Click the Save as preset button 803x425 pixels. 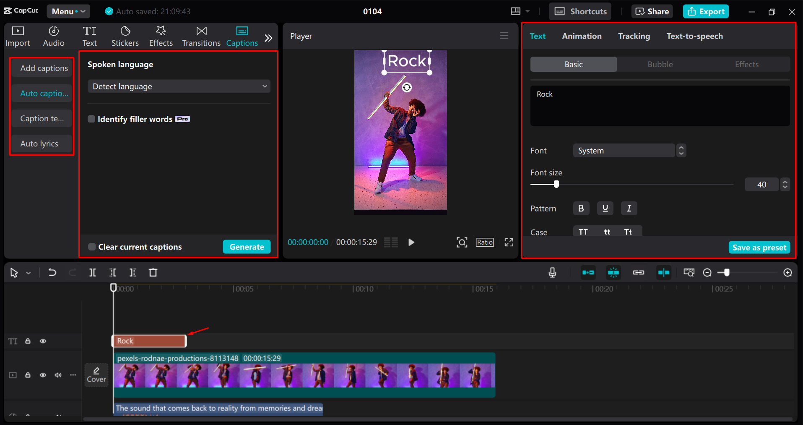[x=759, y=247]
